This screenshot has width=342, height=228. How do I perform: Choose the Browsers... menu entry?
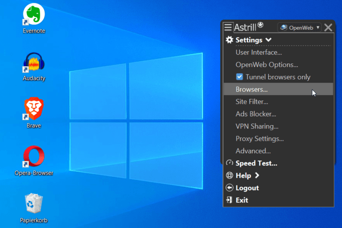(x=278, y=89)
